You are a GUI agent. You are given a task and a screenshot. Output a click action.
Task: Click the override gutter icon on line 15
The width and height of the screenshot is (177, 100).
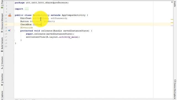[9, 31]
